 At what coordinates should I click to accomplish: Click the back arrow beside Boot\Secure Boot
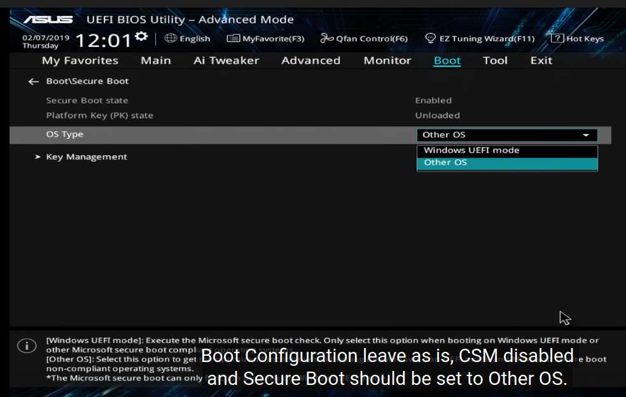coord(34,82)
